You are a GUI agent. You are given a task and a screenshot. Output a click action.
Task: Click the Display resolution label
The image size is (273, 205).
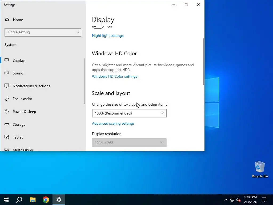107,134
